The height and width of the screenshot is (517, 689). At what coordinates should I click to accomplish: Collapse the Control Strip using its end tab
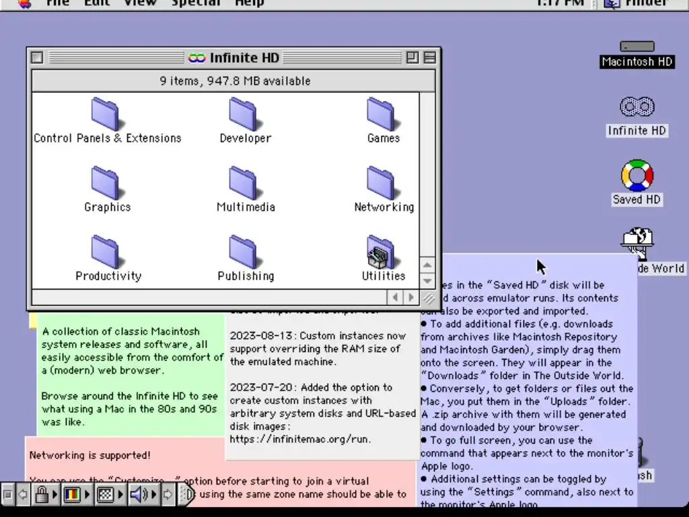tap(187, 495)
